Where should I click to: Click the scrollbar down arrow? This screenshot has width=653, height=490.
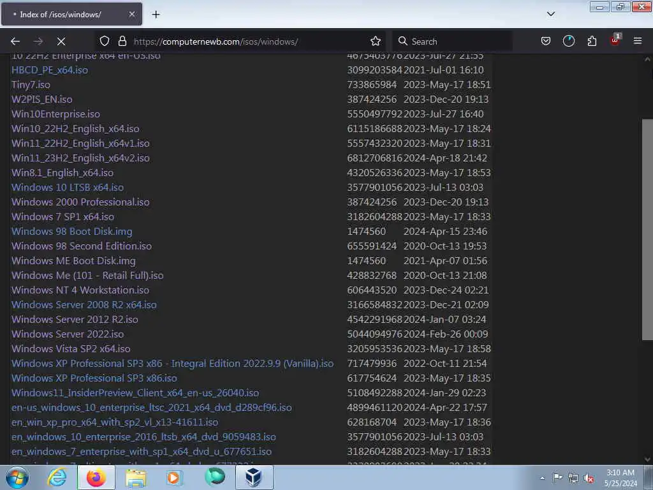(647, 459)
